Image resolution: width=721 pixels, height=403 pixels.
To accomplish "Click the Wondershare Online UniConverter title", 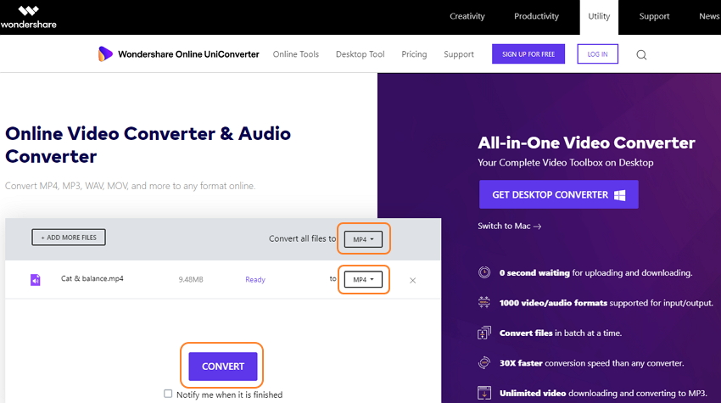I will tap(188, 54).
